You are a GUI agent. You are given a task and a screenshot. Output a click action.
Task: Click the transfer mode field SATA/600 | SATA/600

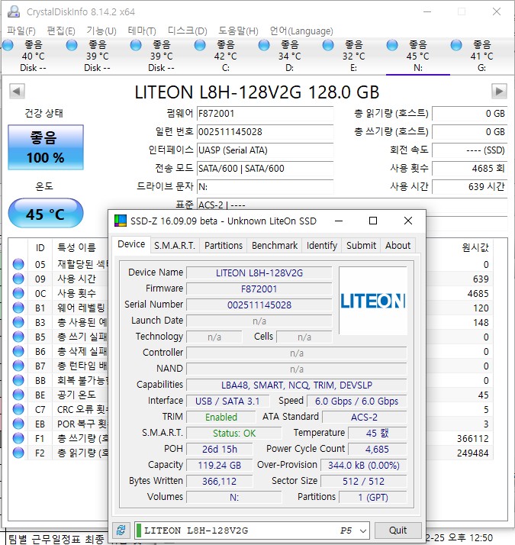tap(266, 169)
